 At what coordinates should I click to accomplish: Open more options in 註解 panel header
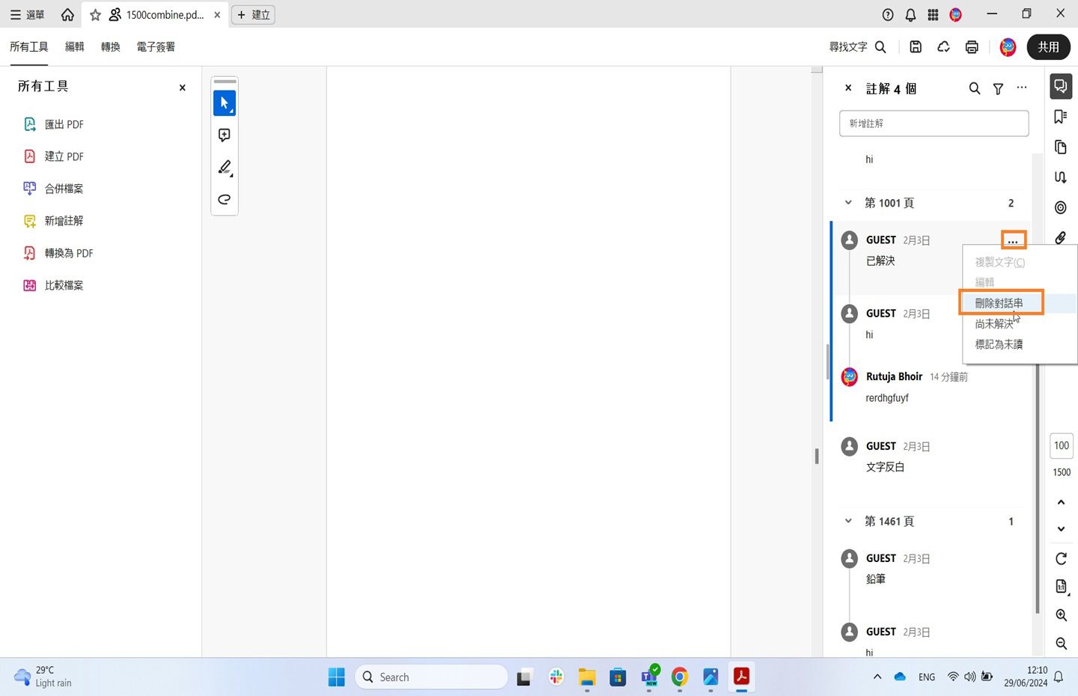point(1022,88)
